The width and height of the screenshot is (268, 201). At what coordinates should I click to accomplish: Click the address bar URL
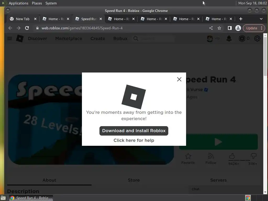[x=82, y=28]
